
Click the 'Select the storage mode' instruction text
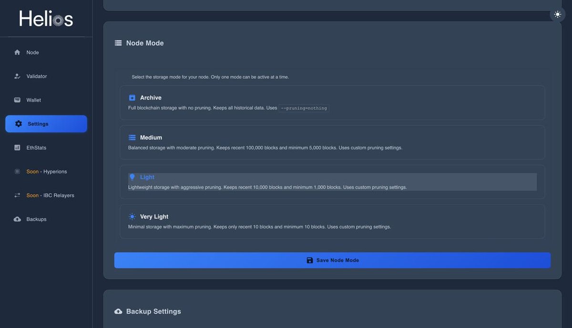[210, 77]
